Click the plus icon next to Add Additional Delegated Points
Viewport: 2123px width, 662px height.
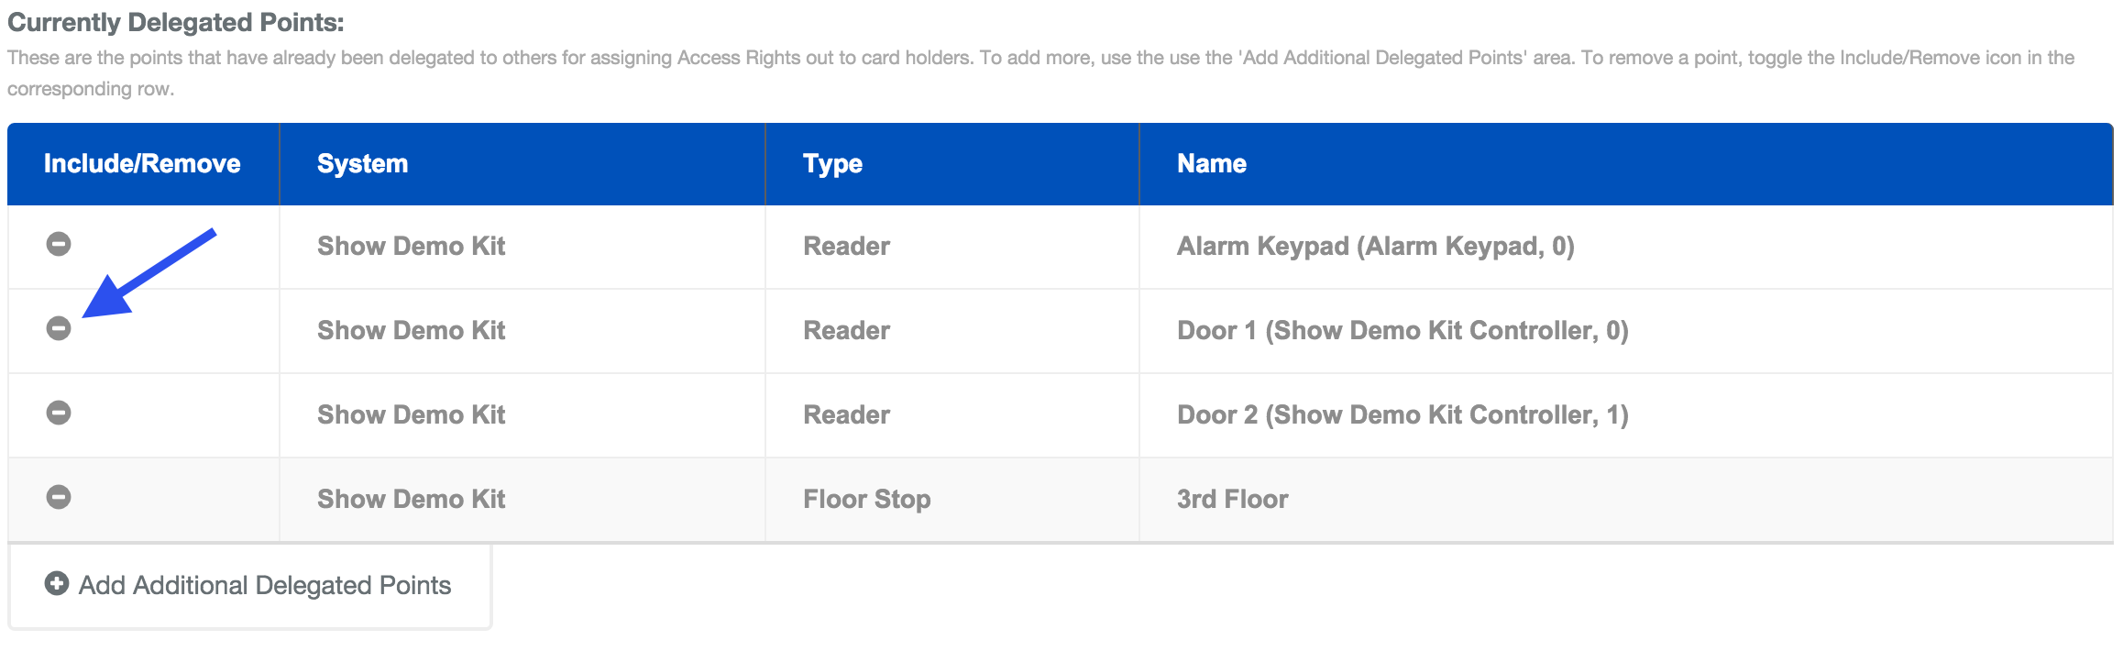pos(57,584)
